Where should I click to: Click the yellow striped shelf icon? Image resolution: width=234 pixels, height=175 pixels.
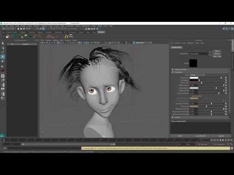66,36
